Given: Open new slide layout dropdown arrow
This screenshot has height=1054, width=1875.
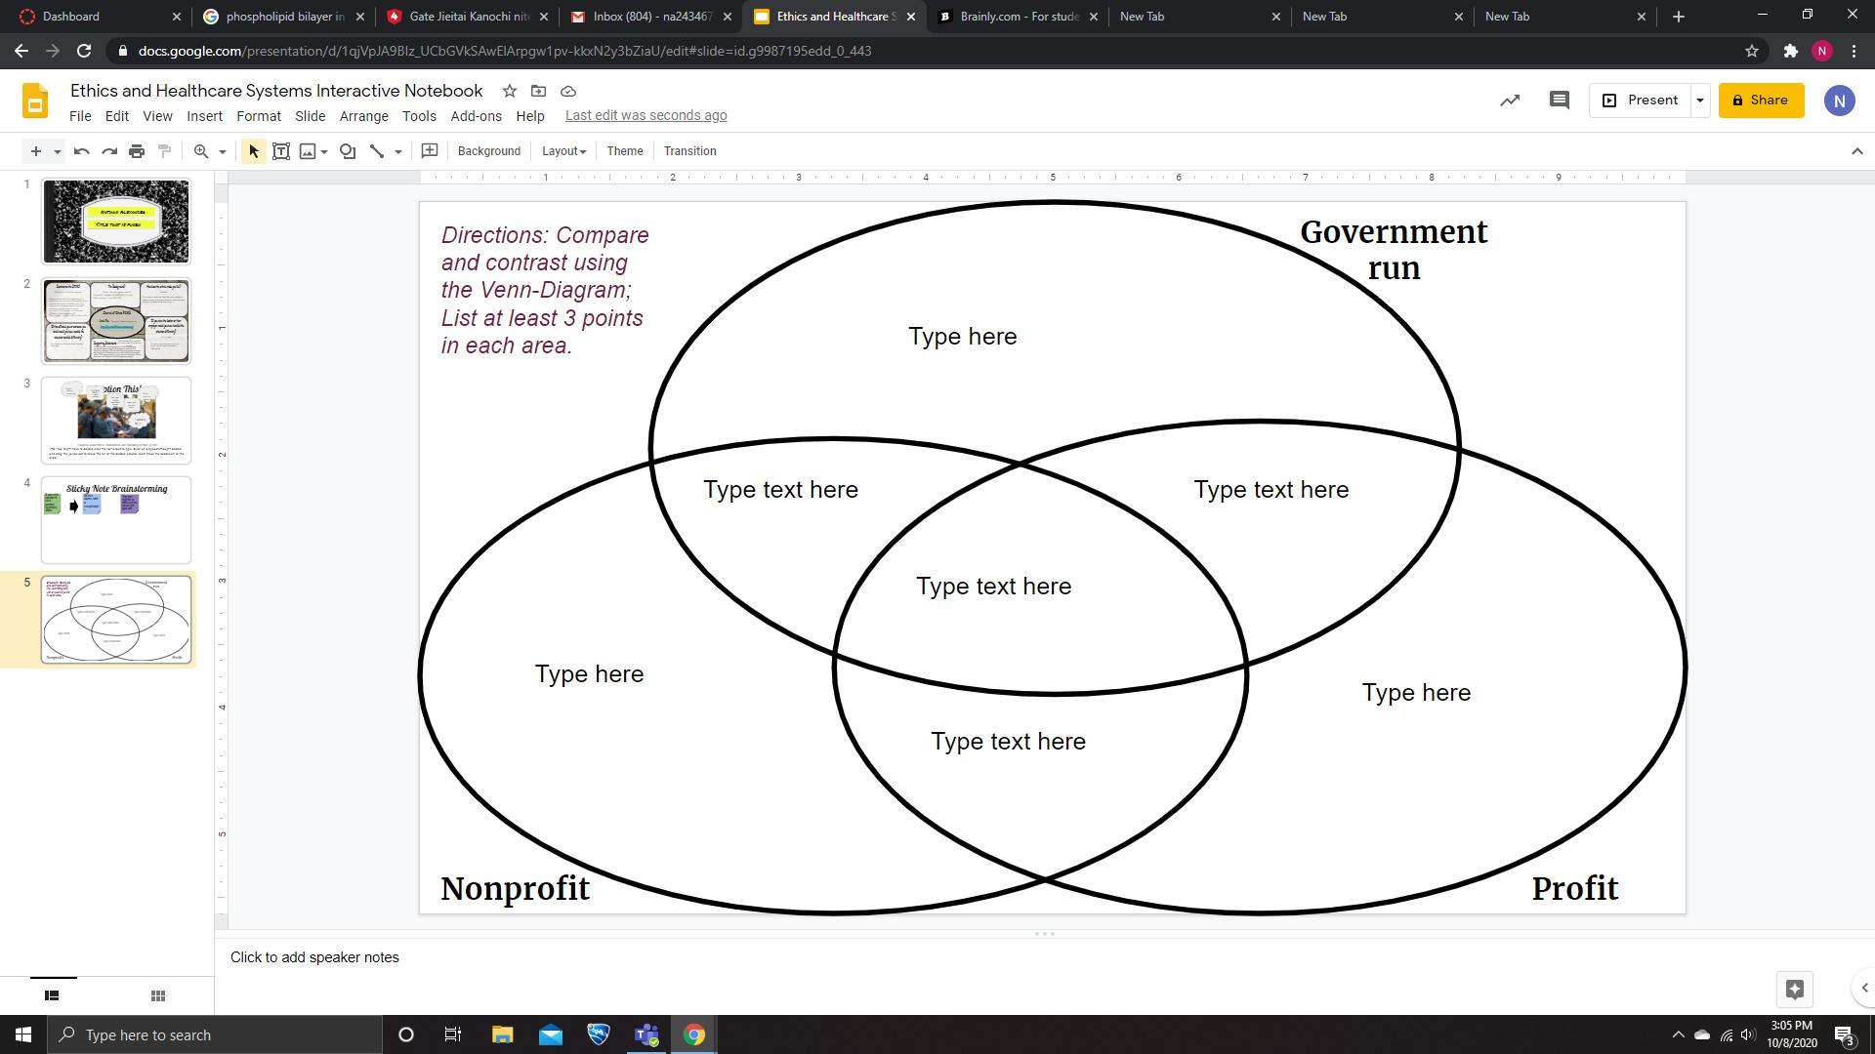Looking at the screenshot, I should [x=58, y=151].
